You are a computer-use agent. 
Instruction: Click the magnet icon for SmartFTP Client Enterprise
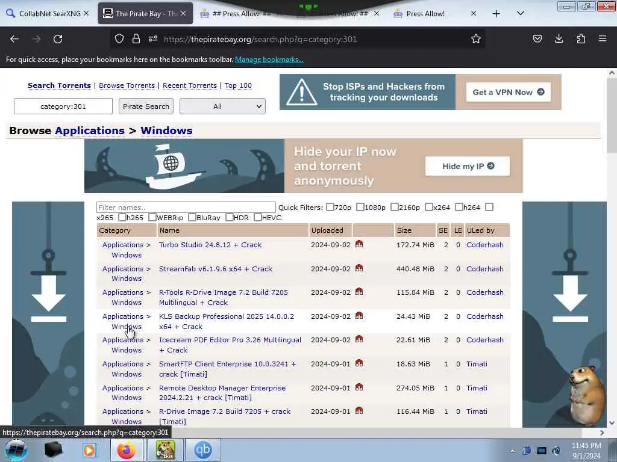(x=359, y=363)
